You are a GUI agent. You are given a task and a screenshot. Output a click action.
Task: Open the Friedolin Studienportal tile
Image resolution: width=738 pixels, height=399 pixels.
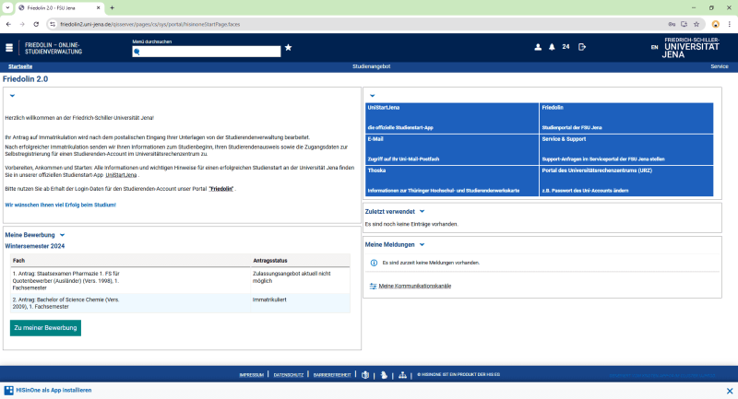(626, 118)
